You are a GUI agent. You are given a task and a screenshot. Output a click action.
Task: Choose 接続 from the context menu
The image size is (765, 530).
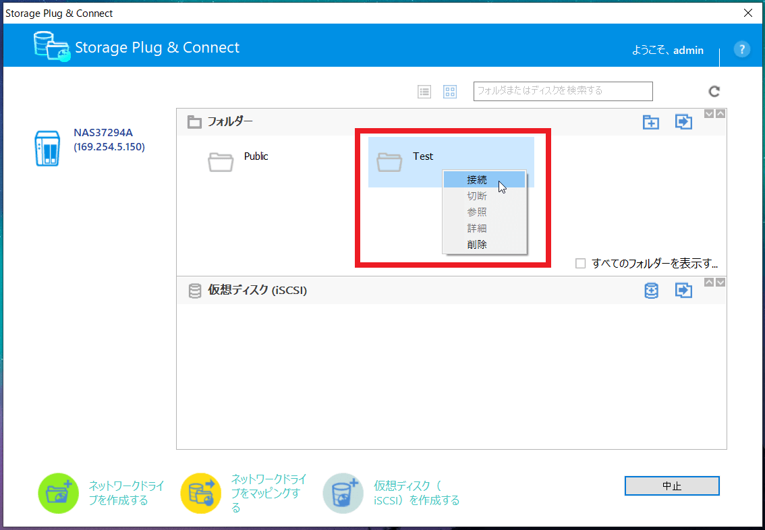pos(484,179)
